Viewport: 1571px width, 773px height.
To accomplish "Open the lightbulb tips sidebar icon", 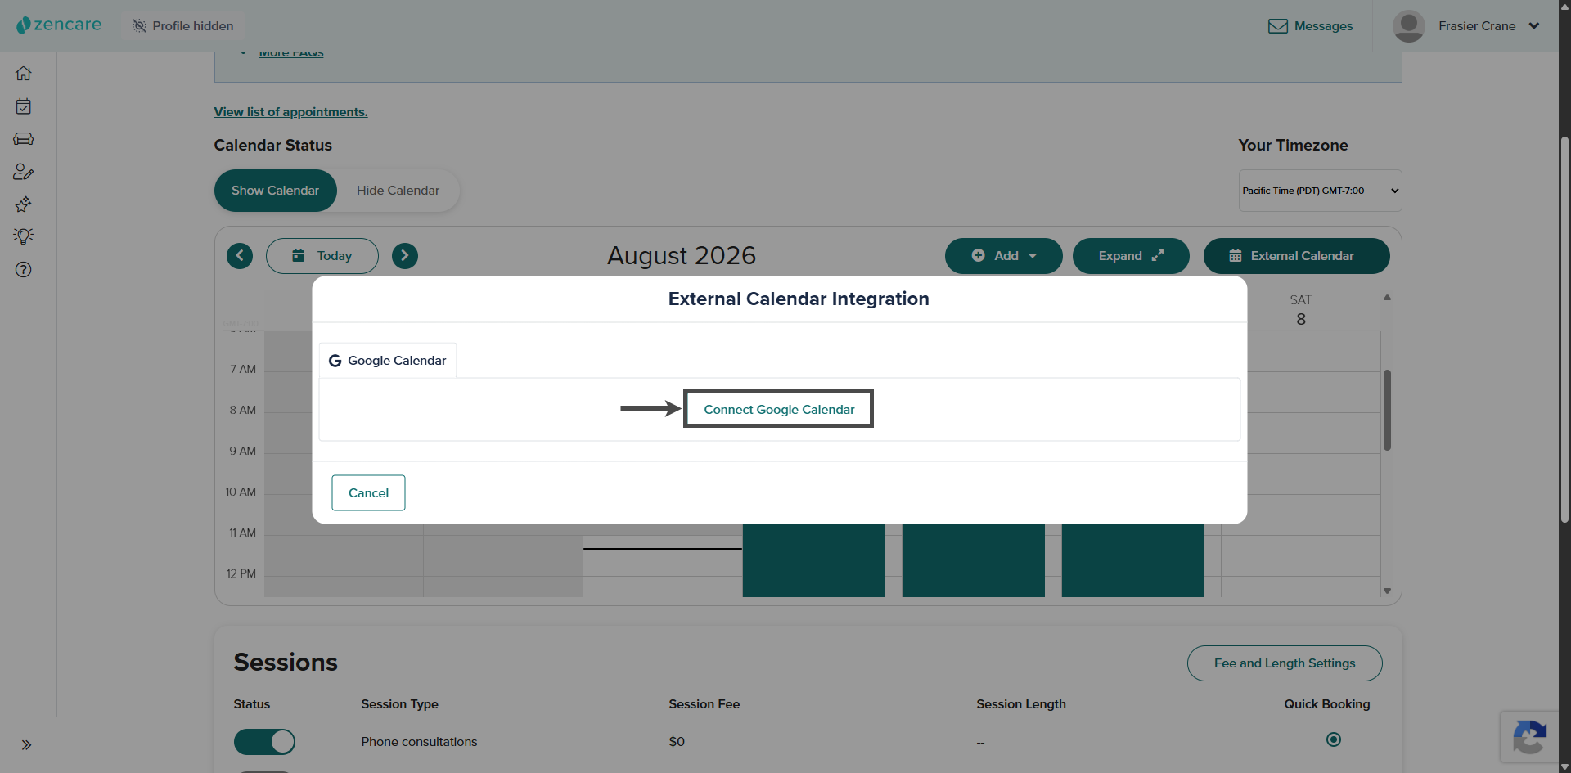I will pyautogui.click(x=24, y=236).
